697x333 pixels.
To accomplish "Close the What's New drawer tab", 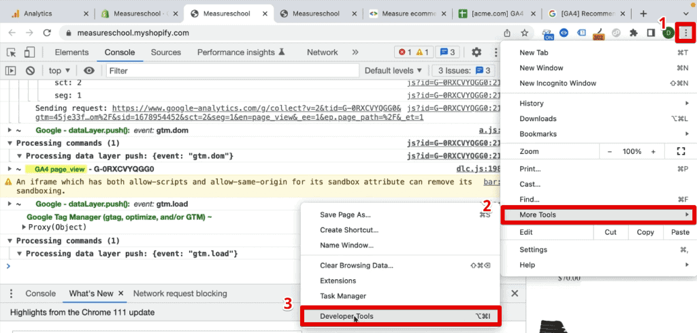I will coord(120,294).
